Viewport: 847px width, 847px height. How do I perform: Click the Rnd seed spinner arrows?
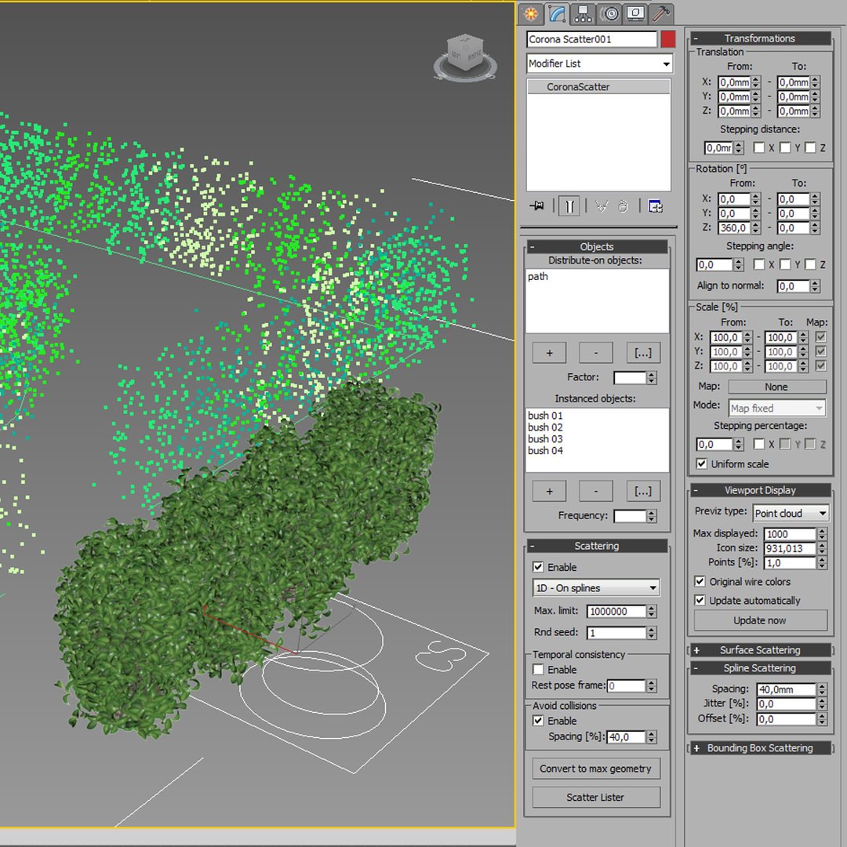652,633
